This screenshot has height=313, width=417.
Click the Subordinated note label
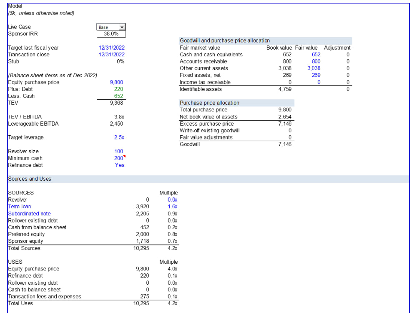coord(29,214)
